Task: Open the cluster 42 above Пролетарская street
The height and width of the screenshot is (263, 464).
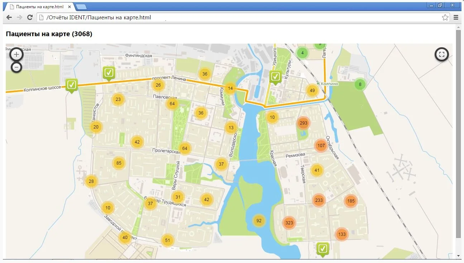Action: pos(137,142)
